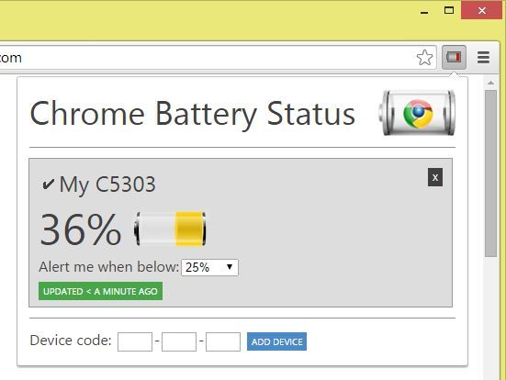The height and width of the screenshot is (380, 506).
Task: Click the bookmark star icon in address bar
Action: [x=424, y=58]
